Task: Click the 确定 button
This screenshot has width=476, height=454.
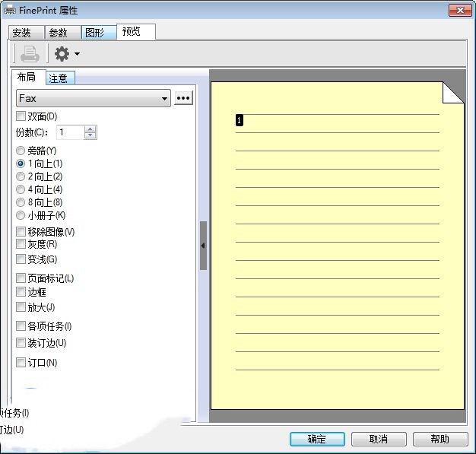Action: click(x=317, y=439)
